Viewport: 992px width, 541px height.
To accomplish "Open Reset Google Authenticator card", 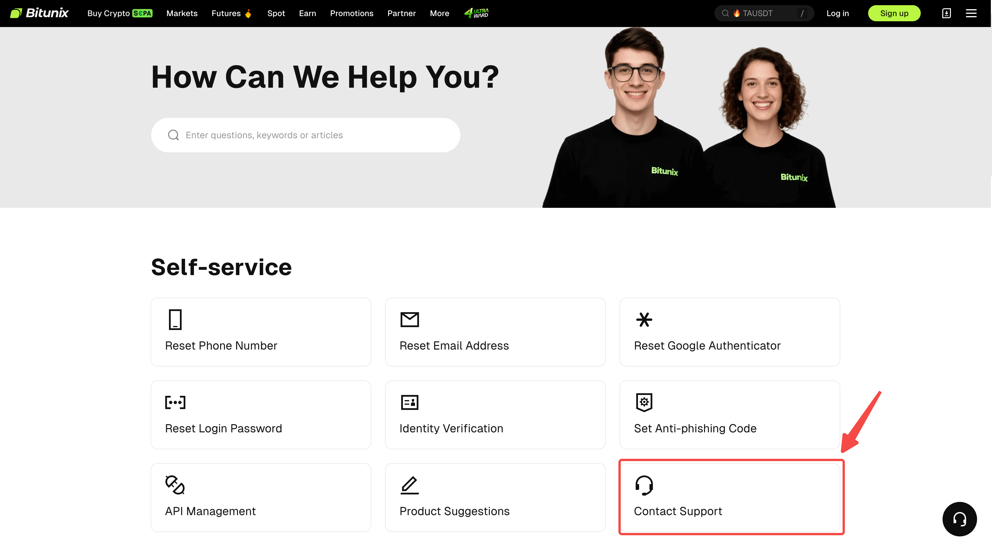I will [729, 332].
